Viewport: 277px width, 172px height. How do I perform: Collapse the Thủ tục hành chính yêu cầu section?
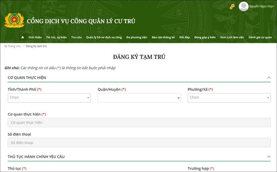pyautogui.click(x=269, y=156)
